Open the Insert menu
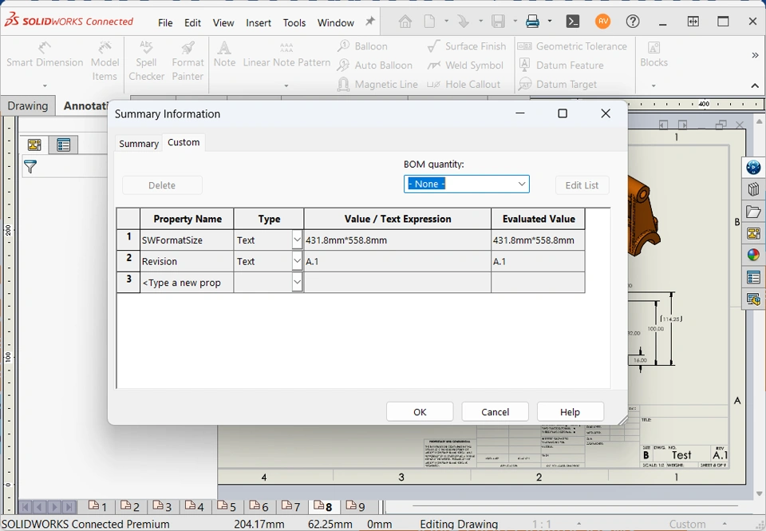 tap(259, 23)
